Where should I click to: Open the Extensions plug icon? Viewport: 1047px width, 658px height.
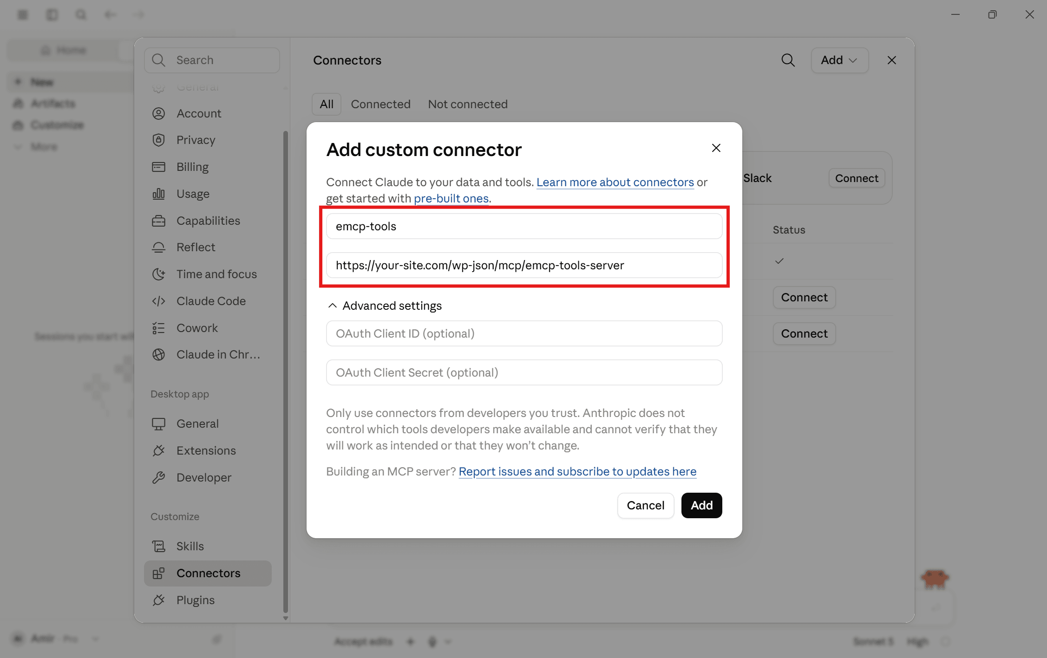[158, 450]
